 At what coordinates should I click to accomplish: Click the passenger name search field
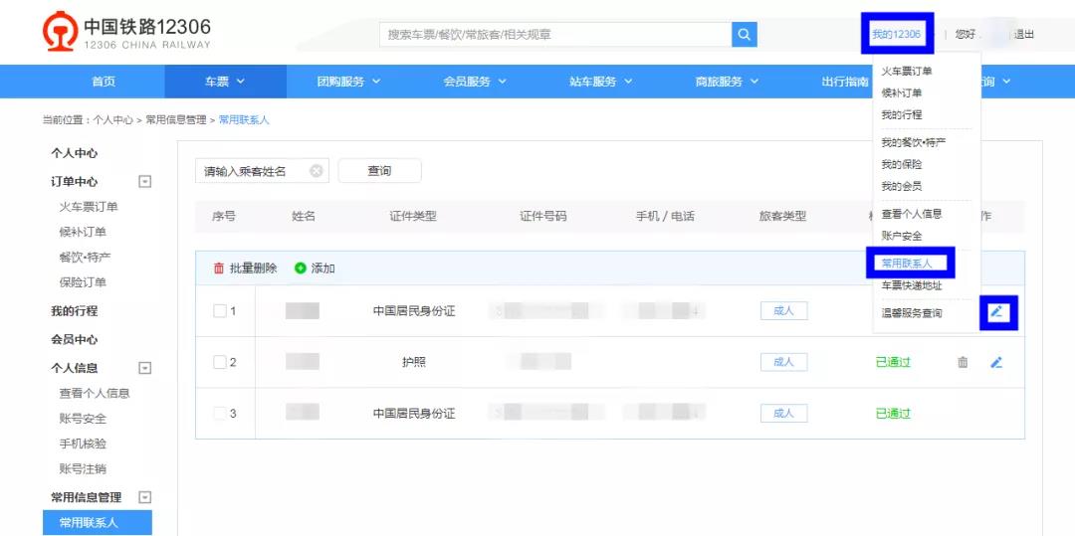[254, 171]
